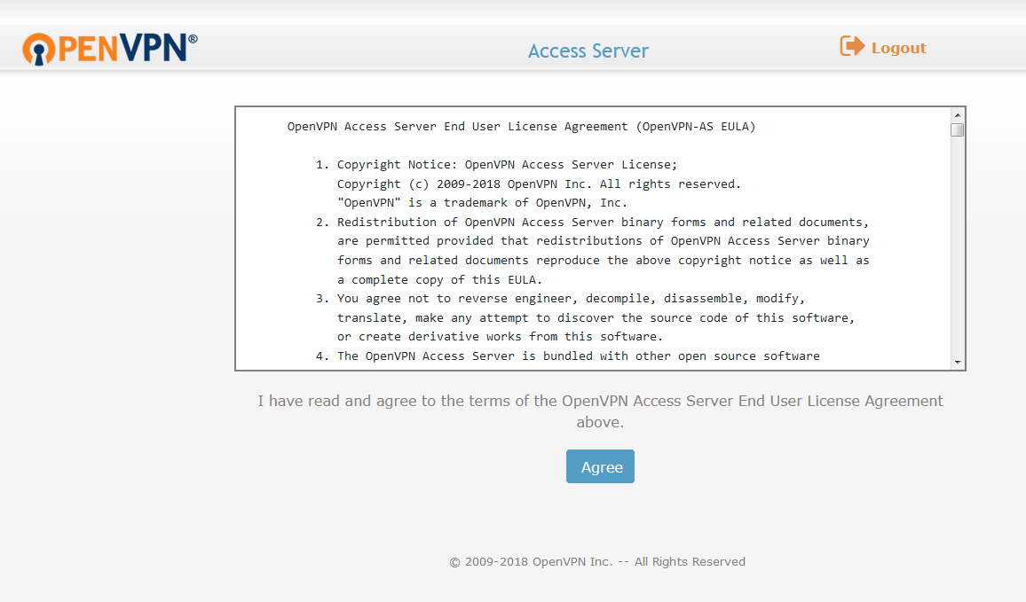Click clause 3 reverse engineer line
1026x602 pixels.
[560, 299]
